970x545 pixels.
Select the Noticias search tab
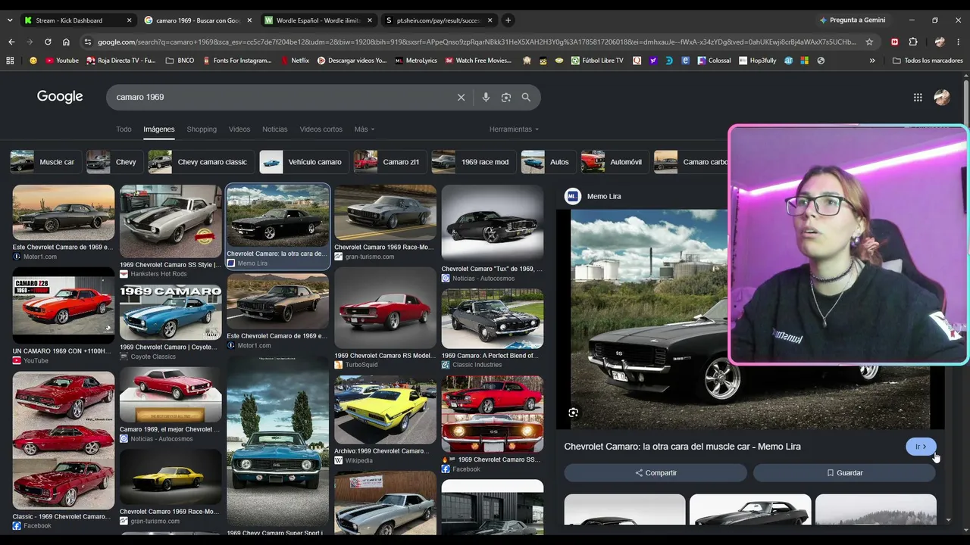(x=274, y=129)
